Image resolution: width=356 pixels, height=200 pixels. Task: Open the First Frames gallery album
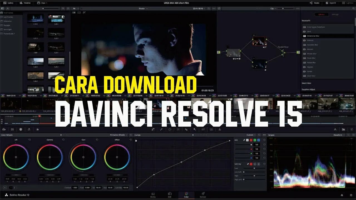click(x=11, y=13)
